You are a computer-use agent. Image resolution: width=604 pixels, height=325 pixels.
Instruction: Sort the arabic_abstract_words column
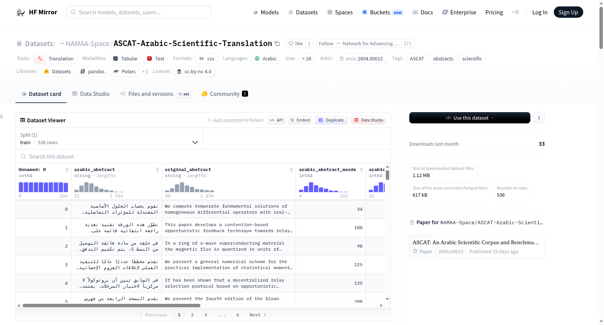361,169
